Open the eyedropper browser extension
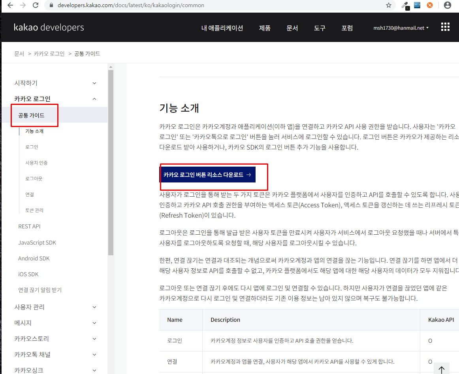The height and width of the screenshot is (374, 459). click(405, 5)
